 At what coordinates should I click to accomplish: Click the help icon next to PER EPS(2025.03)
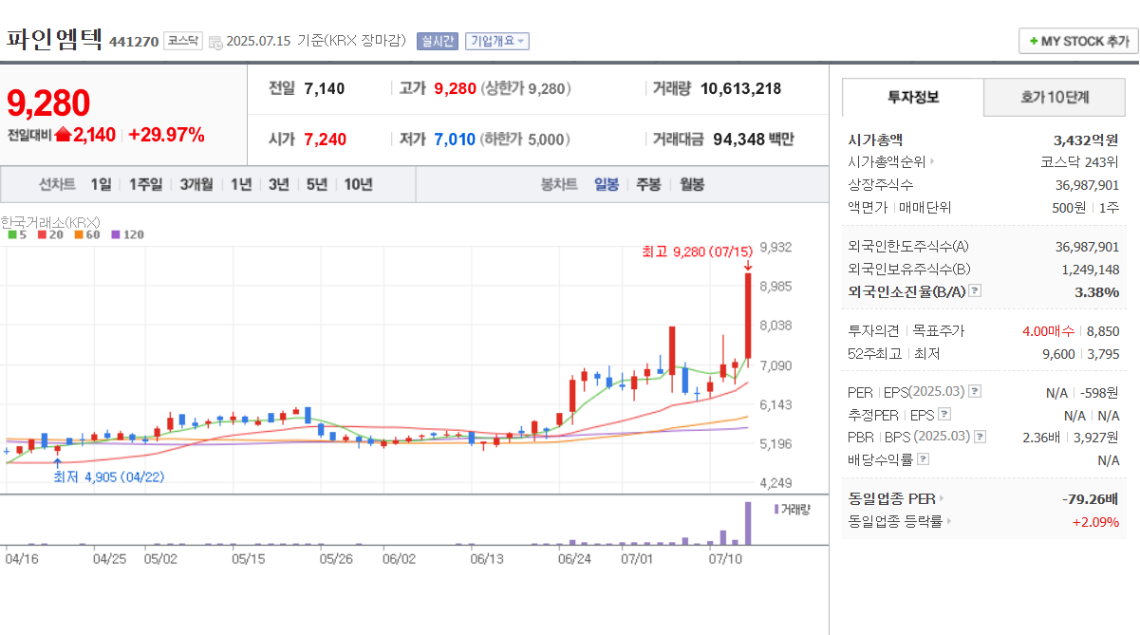[x=975, y=391]
